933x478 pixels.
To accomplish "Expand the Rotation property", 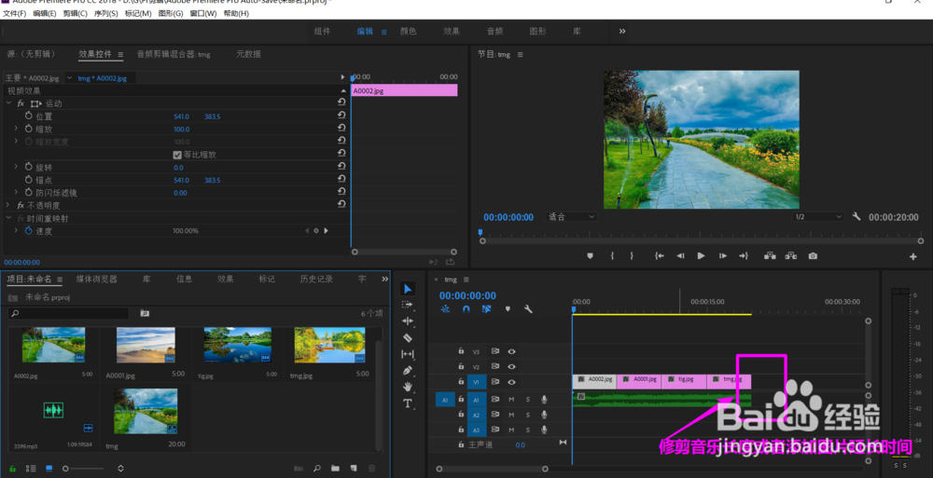I will coord(16,167).
